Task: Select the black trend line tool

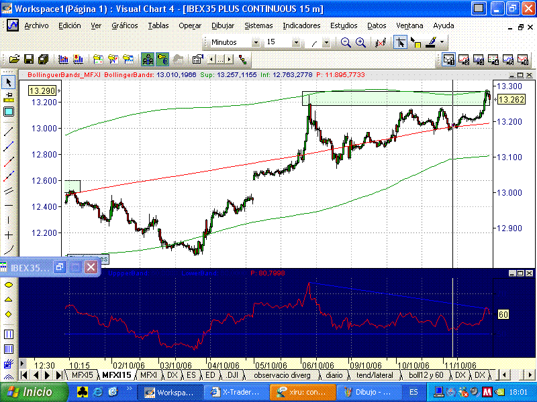Action: coord(9,131)
